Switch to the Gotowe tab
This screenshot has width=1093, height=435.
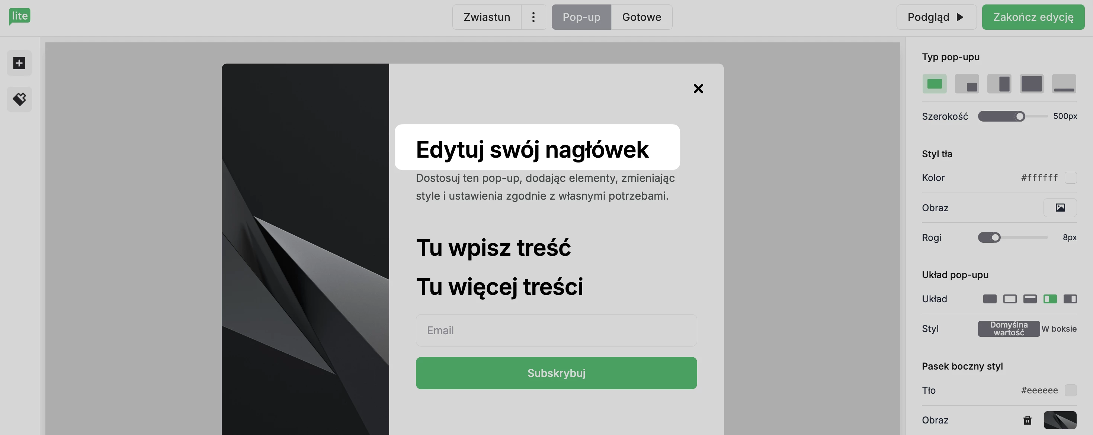click(x=641, y=17)
